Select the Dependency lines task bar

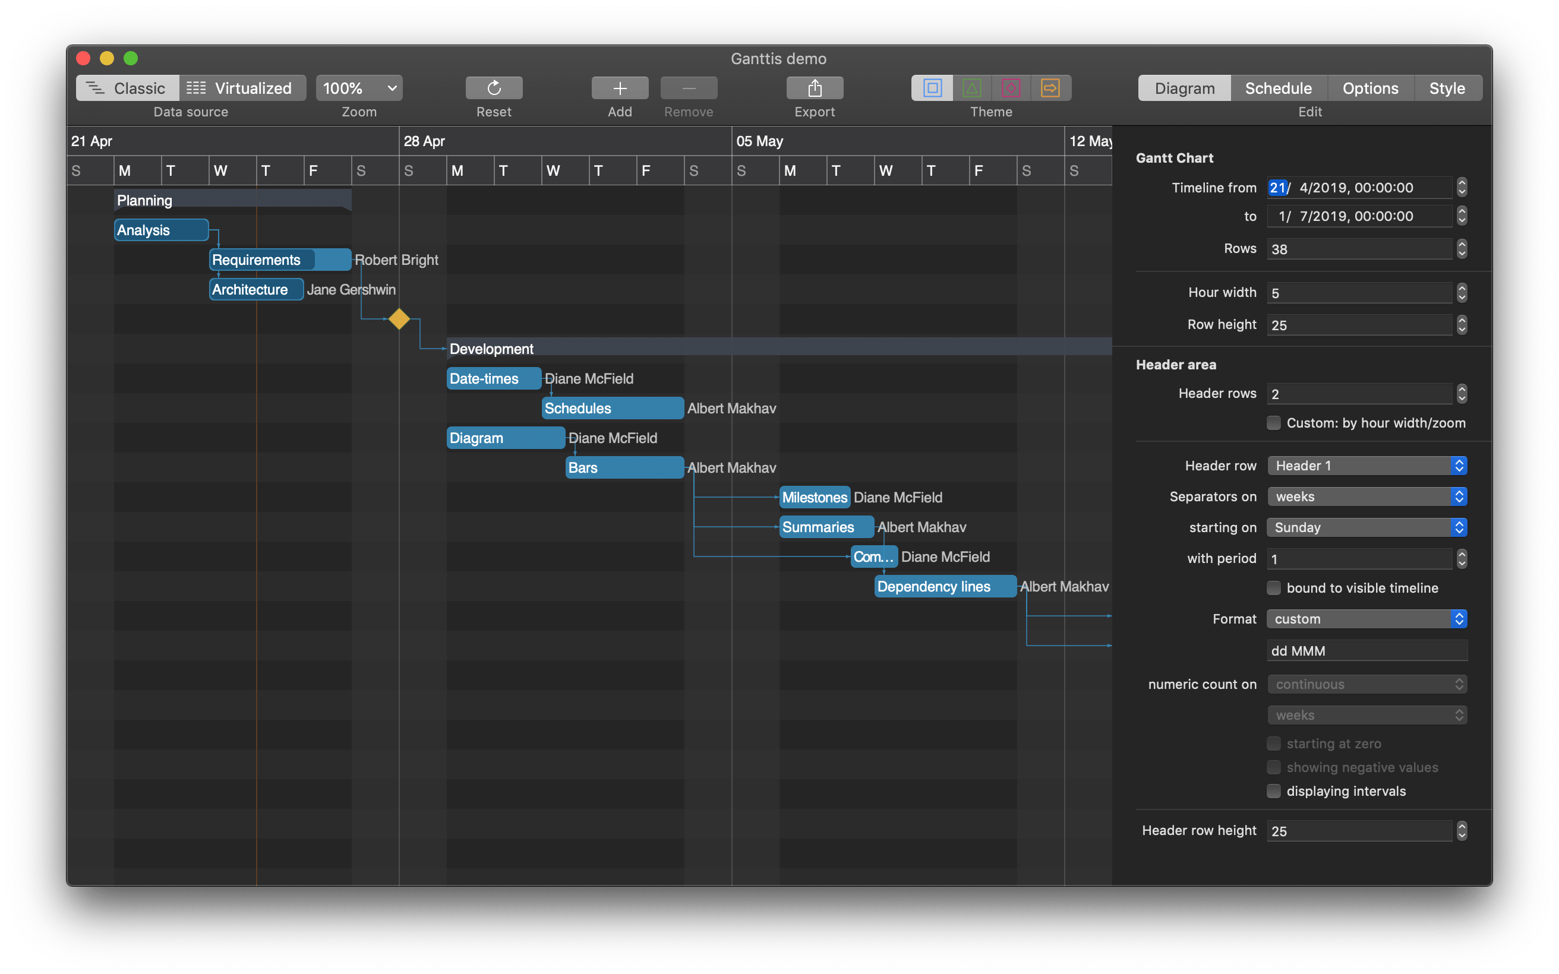click(945, 586)
